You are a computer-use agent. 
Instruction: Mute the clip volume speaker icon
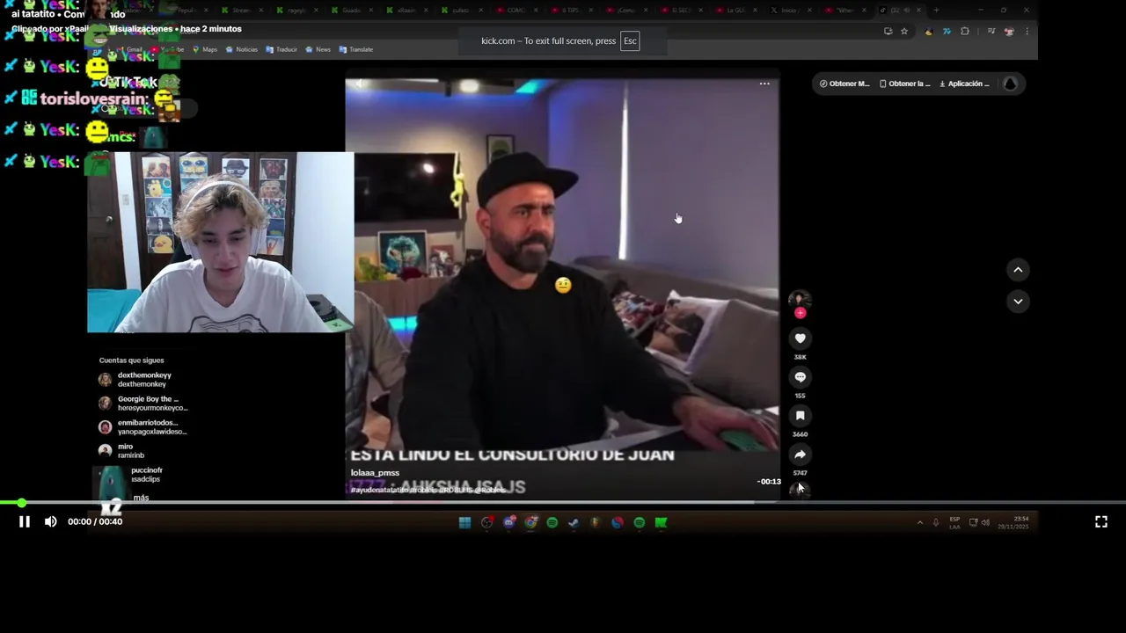pyautogui.click(x=51, y=521)
